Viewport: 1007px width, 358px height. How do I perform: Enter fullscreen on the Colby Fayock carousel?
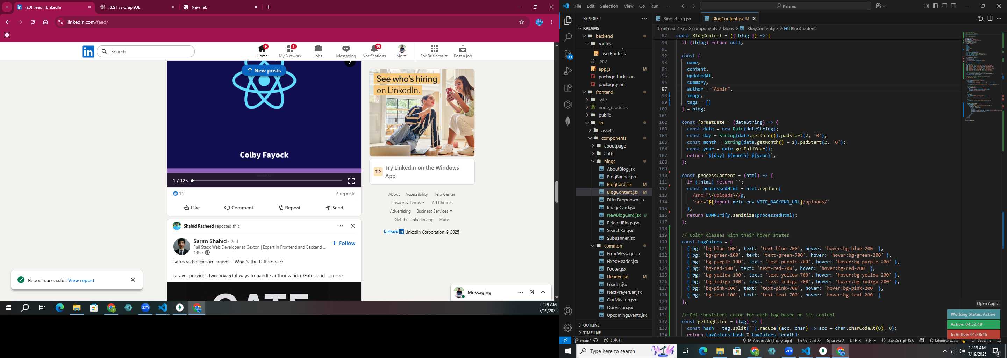pyautogui.click(x=351, y=181)
